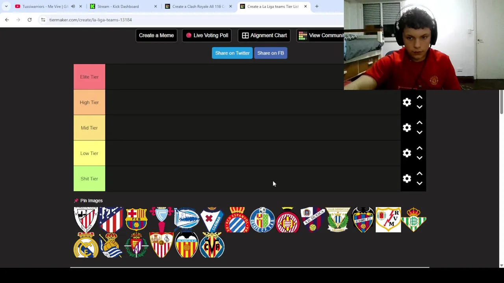This screenshot has height=283, width=504.
Task: Select the Sevilla FC crest
Action: [161, 245]
